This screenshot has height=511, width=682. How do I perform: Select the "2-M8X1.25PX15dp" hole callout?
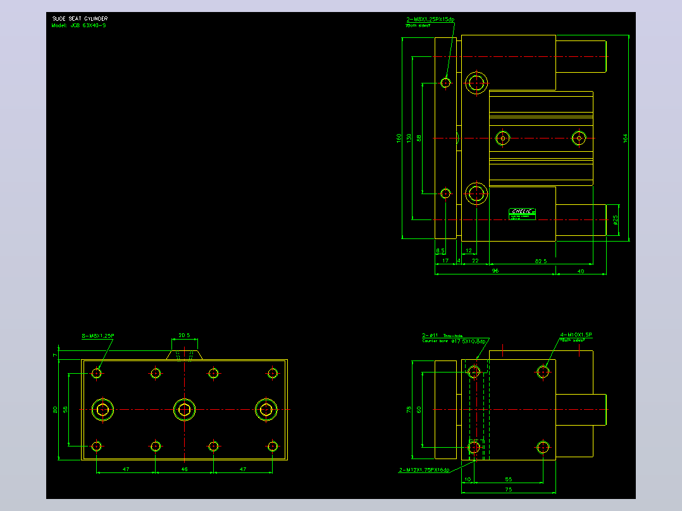pos(431,20)
